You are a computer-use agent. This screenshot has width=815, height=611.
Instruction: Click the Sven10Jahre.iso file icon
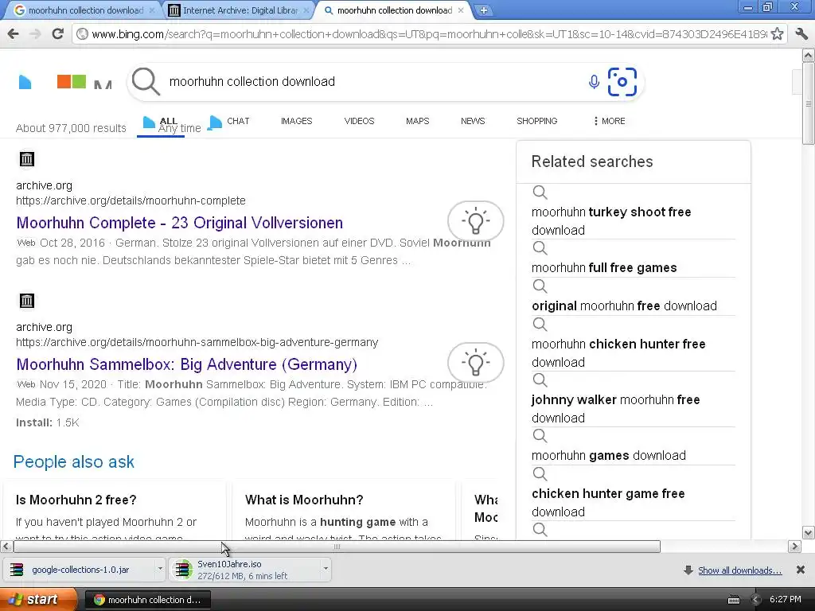coord(183,570)
